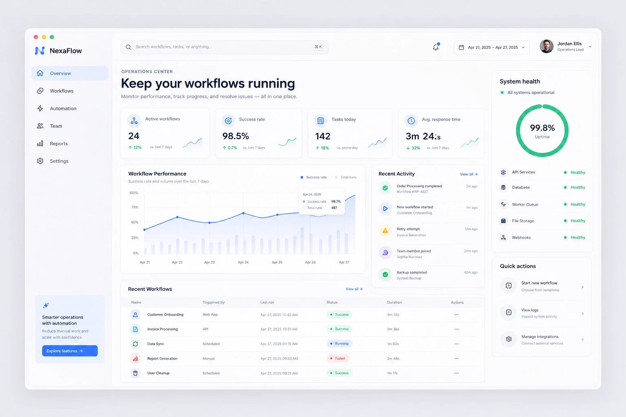Click the Explore features button
This screenshot has width=626, height=417.
click(70, 351)
